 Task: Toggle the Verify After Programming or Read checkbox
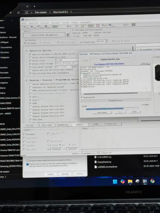(x=30, y=58)
